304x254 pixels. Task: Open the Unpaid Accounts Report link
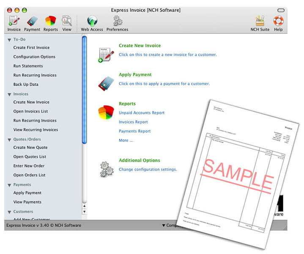[142, 113]
